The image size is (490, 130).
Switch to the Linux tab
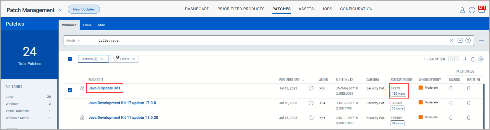point(87,25)
